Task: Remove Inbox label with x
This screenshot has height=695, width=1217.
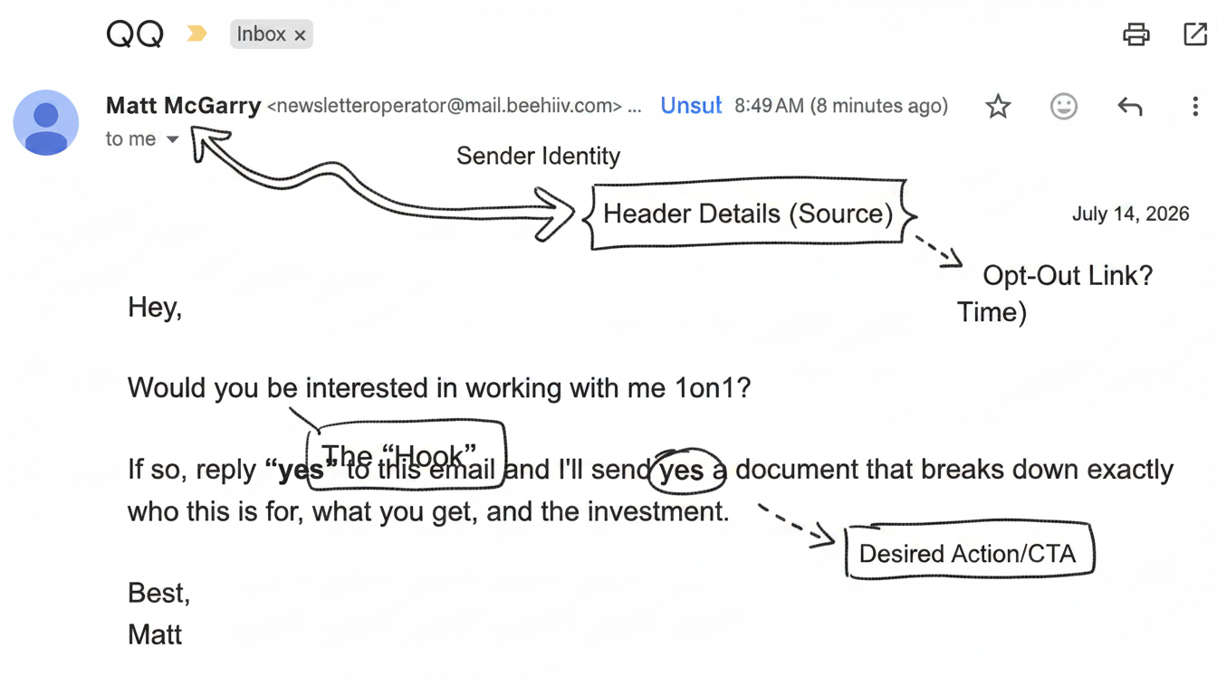Action: pyautogui.click(x=300, y=35)
